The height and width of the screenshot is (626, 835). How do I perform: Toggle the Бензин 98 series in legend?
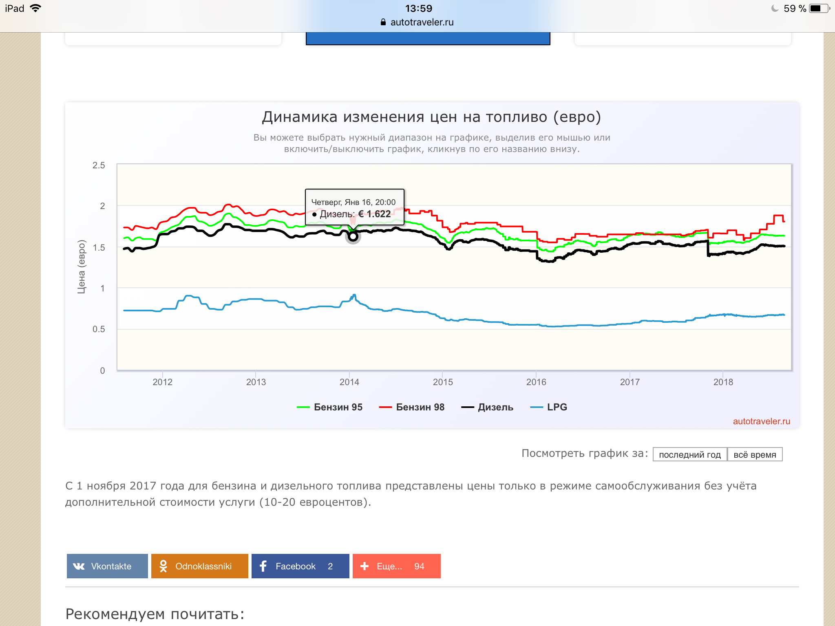pyautogui.click(x=420, y=407)
